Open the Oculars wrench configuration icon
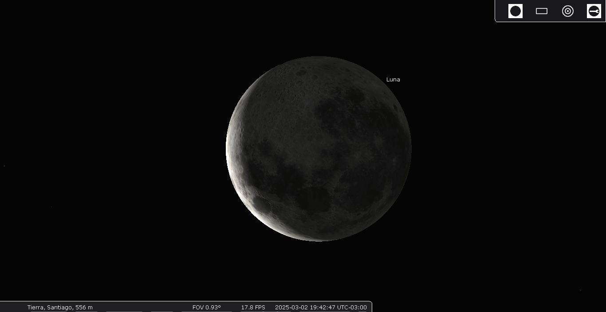Viewport: 606px width, 312px height. pyautogui.click(x=594, y=11)
